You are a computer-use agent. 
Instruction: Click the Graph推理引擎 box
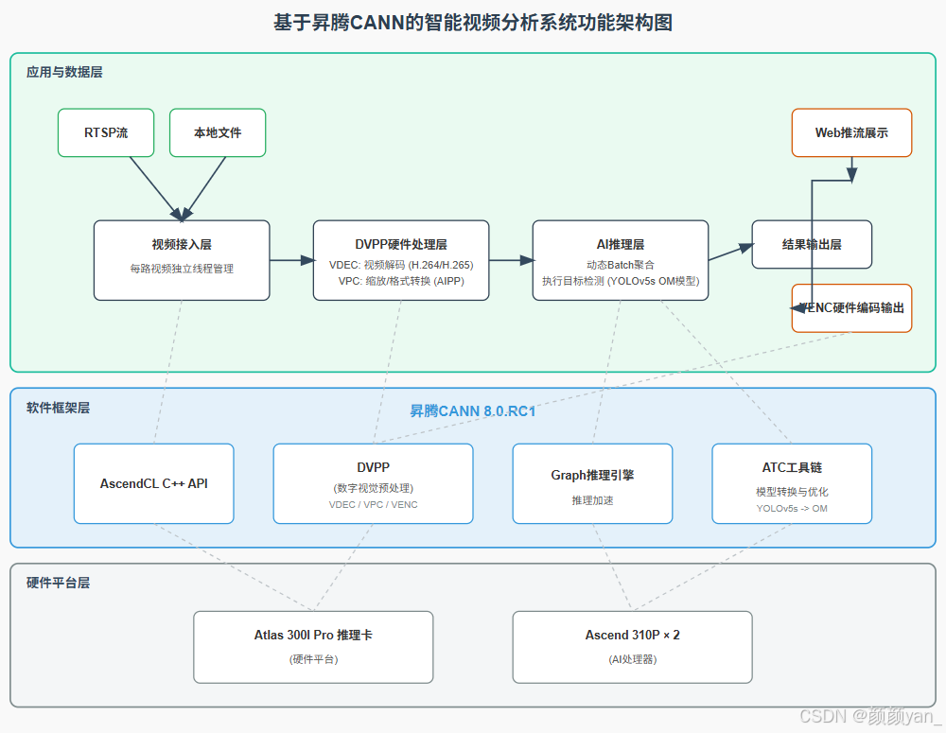(592, 484)
